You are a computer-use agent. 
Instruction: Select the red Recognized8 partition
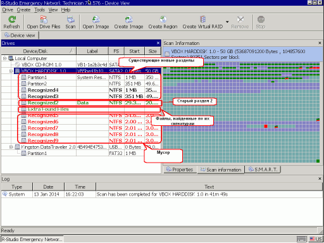[43, 134]
